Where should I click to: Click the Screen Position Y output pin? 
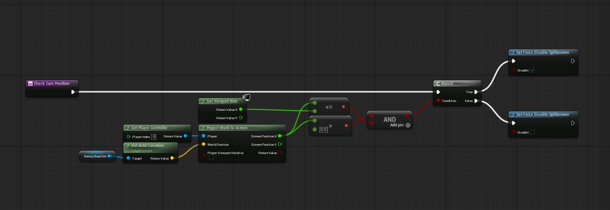(x=280, y=144)
